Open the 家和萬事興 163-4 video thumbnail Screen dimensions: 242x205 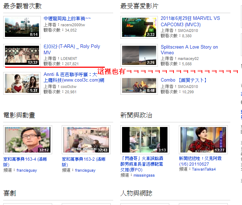[x=28, y=140]
